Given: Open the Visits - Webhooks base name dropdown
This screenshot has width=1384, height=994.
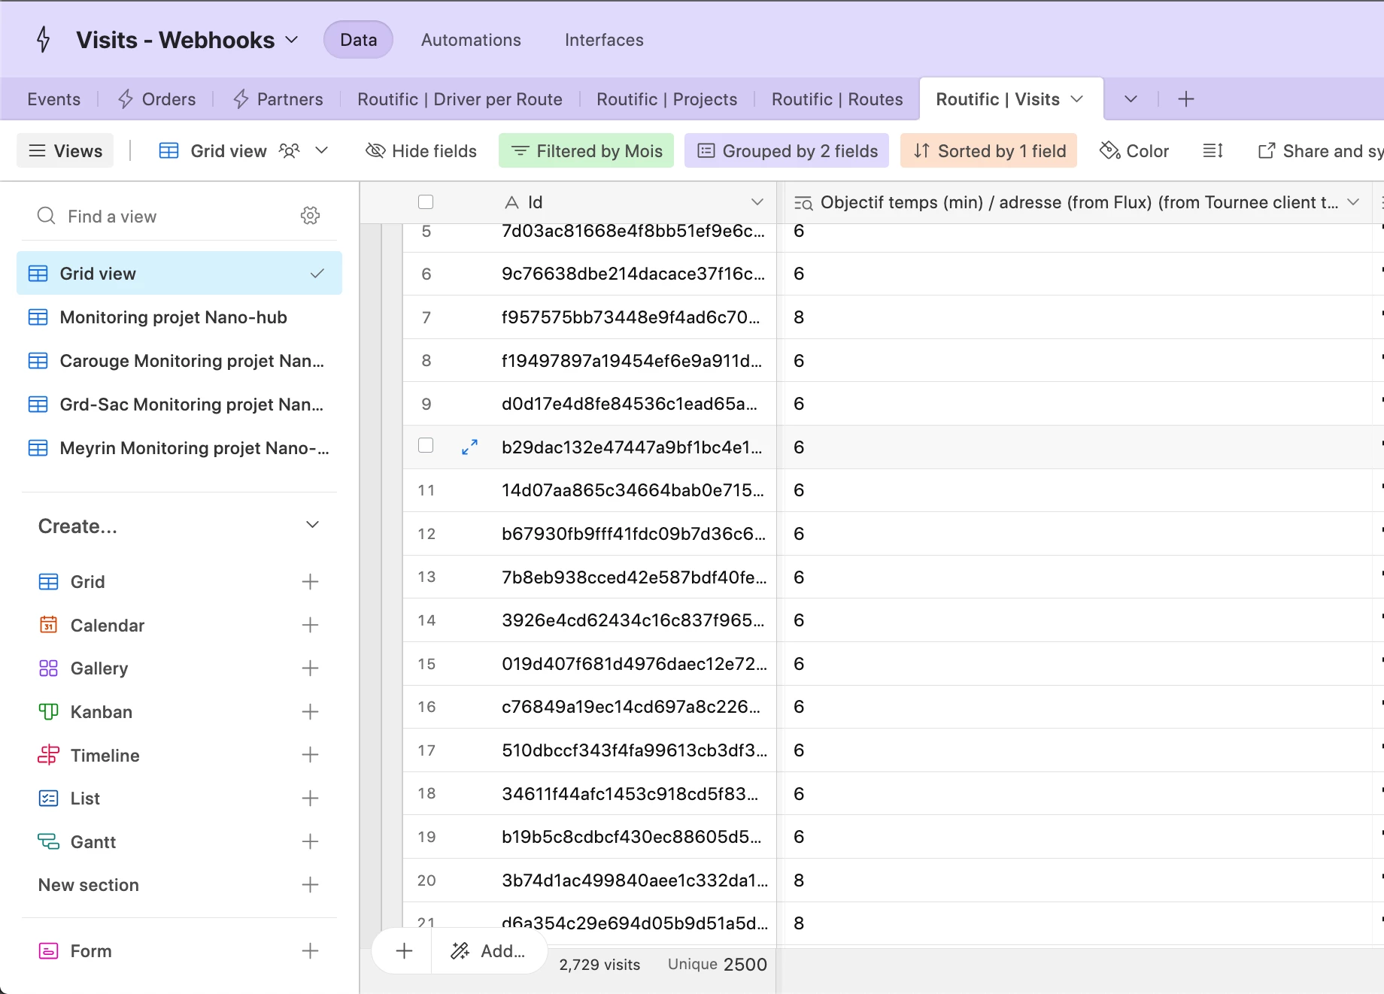Looking at the screenshot, I should [x=291, y=40].
